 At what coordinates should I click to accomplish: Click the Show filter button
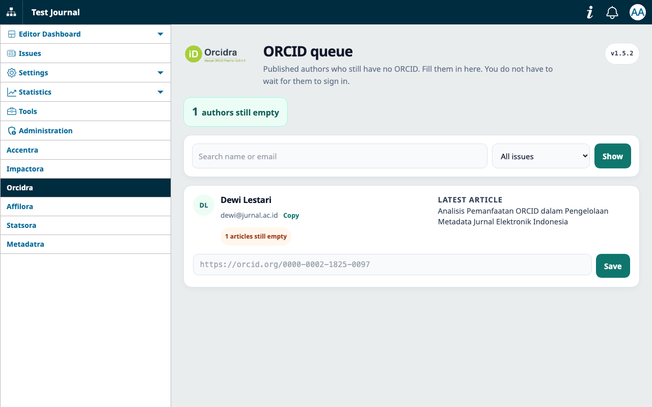(x=613, y=156)
